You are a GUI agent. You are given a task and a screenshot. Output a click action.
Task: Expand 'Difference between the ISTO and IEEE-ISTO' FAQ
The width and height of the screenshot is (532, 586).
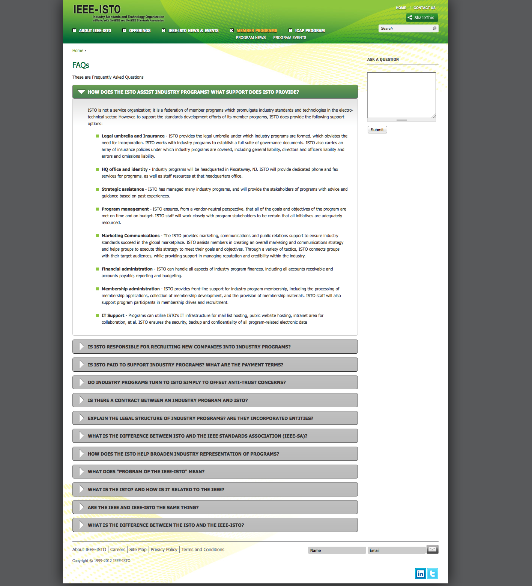coord(215,525)
